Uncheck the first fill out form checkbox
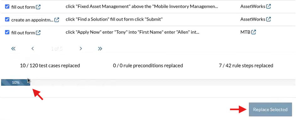This screenshot has width=296, height=120. click(x=7, y=7)
